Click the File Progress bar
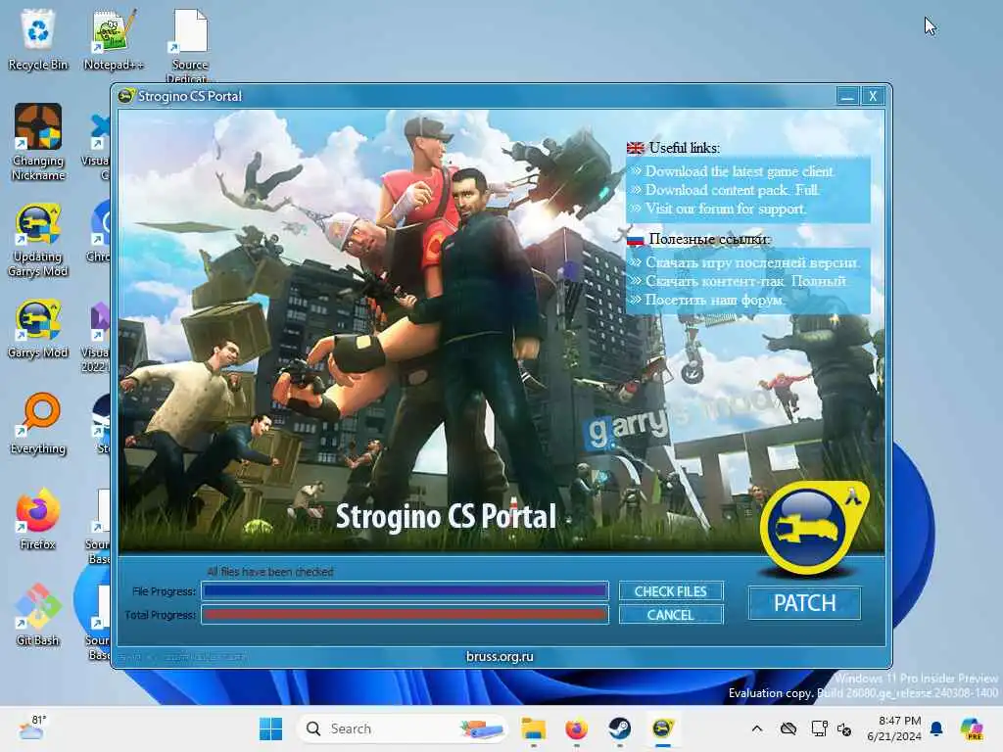 click(x=405, y=591)
